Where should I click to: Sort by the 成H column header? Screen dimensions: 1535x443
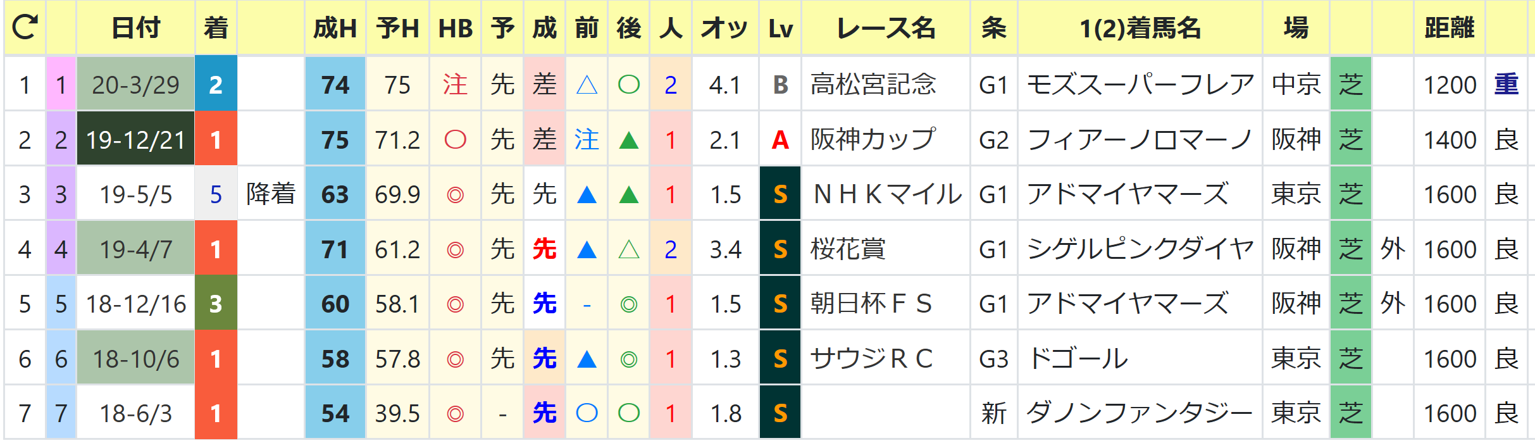click(335, 28)
